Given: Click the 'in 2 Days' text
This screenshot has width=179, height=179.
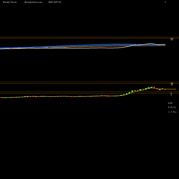Looking at the screenshot, I should click(x=172, y=112).
